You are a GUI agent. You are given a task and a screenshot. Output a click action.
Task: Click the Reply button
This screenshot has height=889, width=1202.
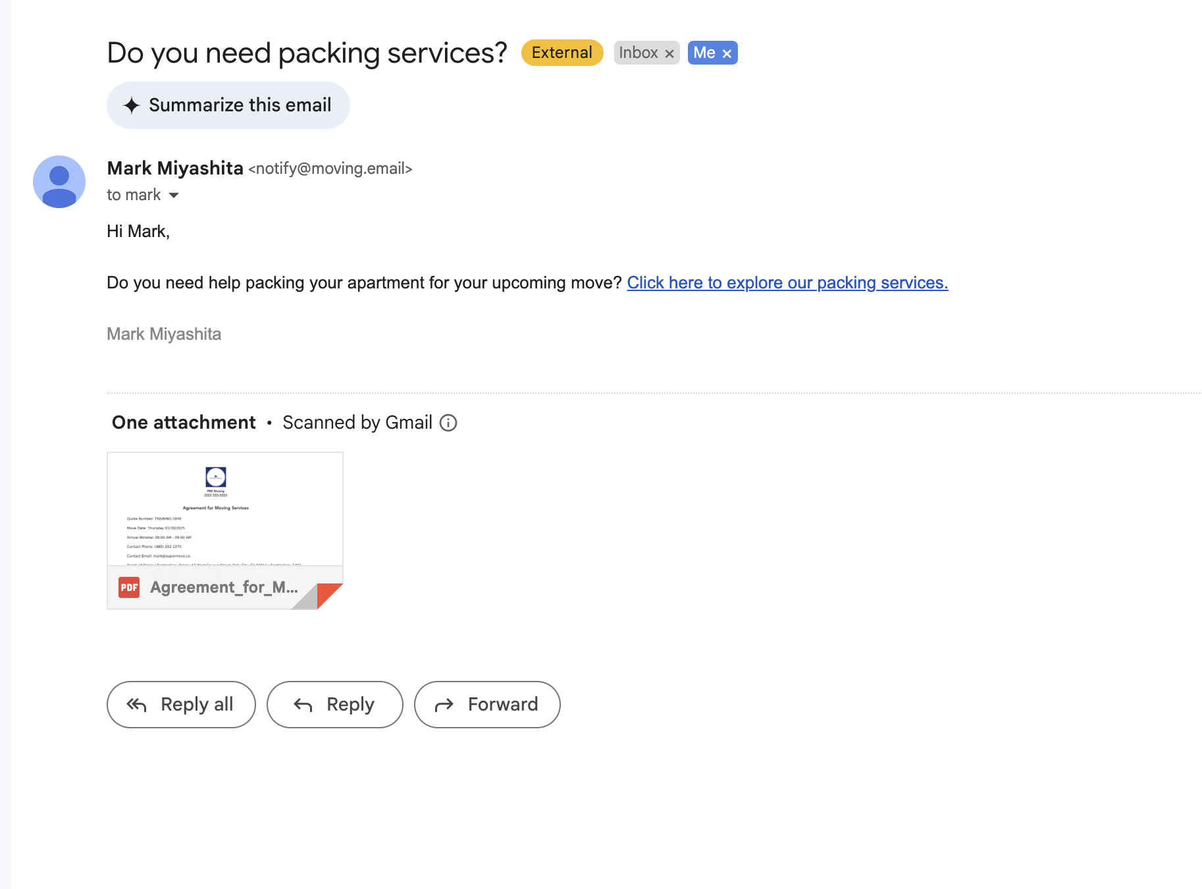(334, 705)
